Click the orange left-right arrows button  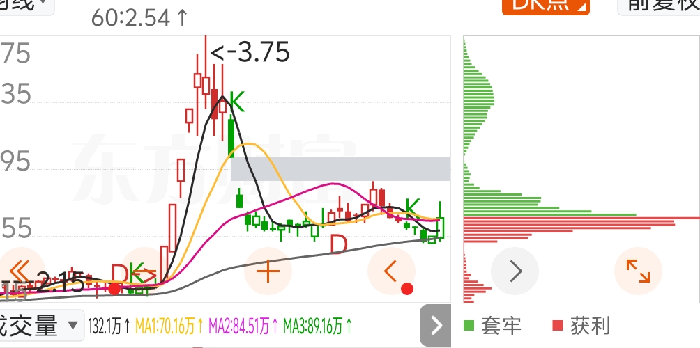144,271
